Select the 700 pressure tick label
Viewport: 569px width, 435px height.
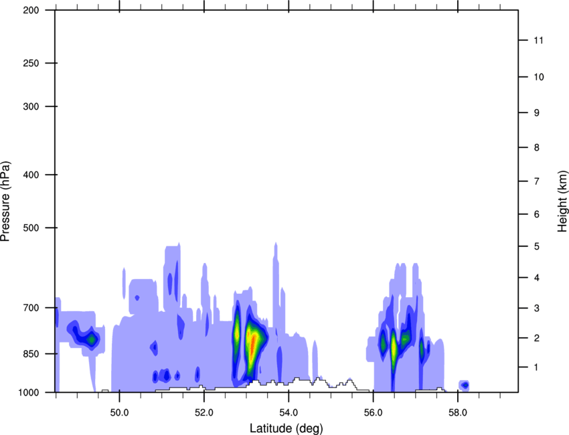31,308
